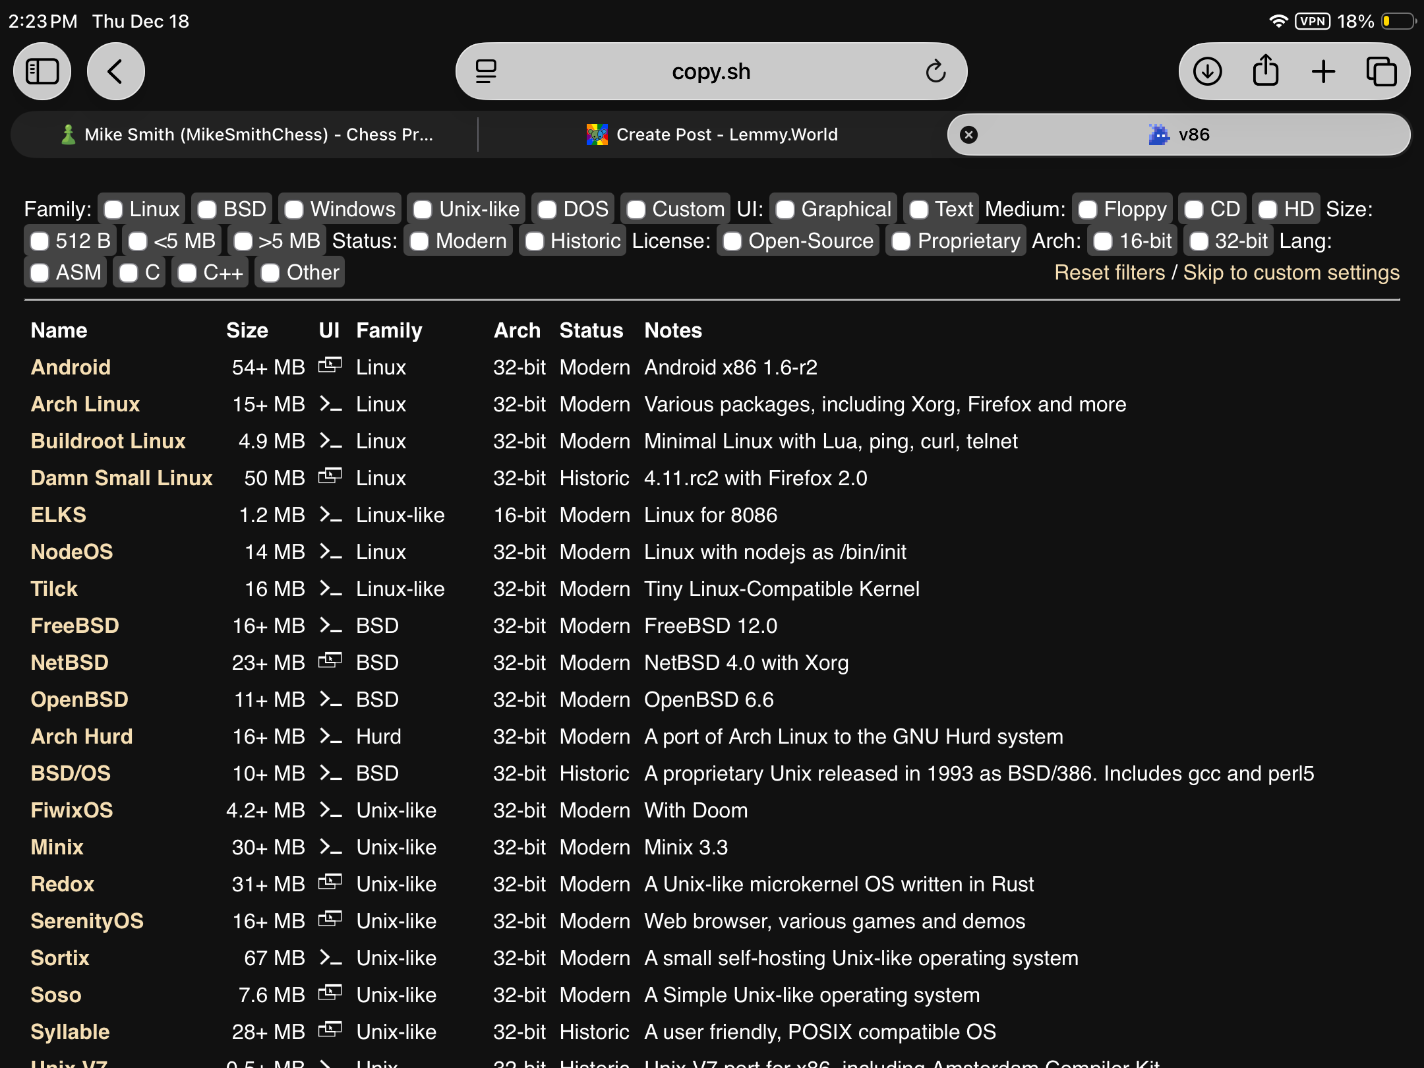Tap the share icon
The image size is (1424, 1068).
point(1265,71)
